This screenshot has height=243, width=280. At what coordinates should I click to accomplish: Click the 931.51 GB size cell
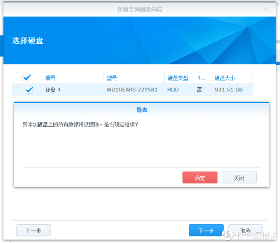(x=228, y=90)
